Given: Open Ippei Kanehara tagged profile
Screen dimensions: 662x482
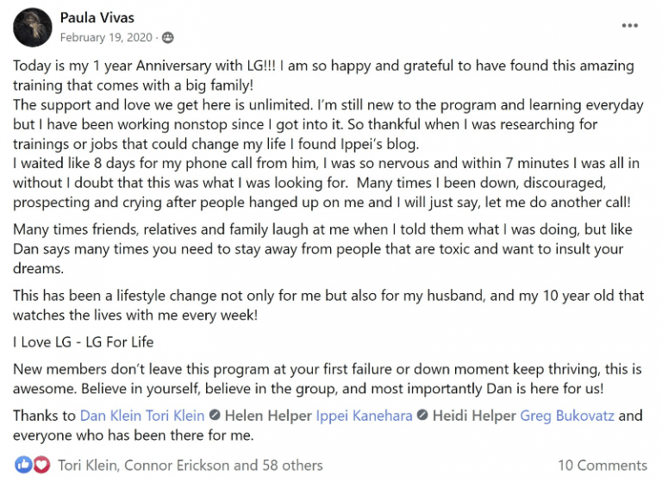Looking at the screenshot, I should 364,416.
